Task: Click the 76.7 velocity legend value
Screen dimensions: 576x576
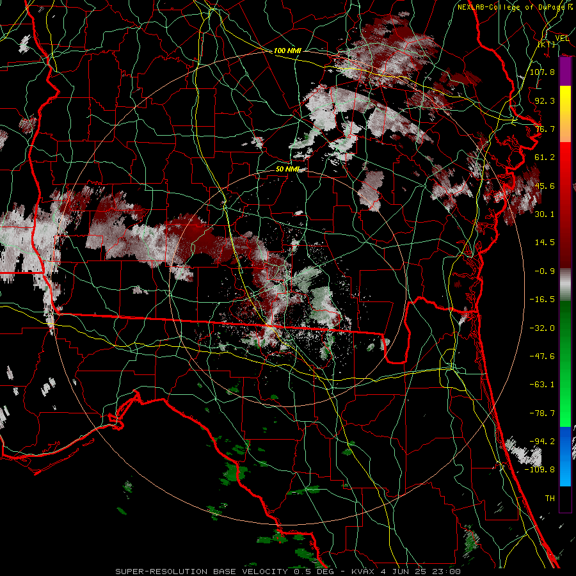Action: point(545,129)
